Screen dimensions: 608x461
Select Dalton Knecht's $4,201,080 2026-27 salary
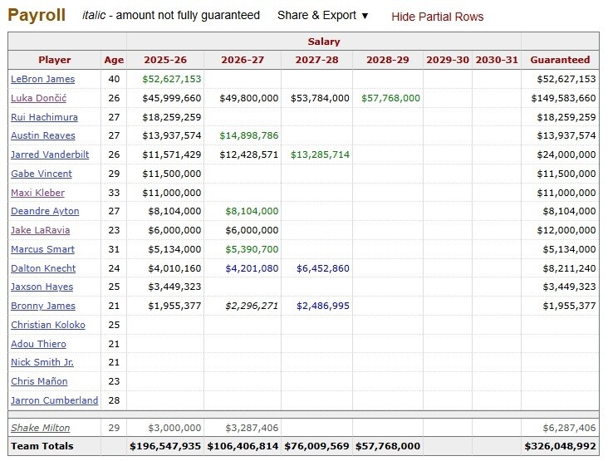tap(252, 268)
